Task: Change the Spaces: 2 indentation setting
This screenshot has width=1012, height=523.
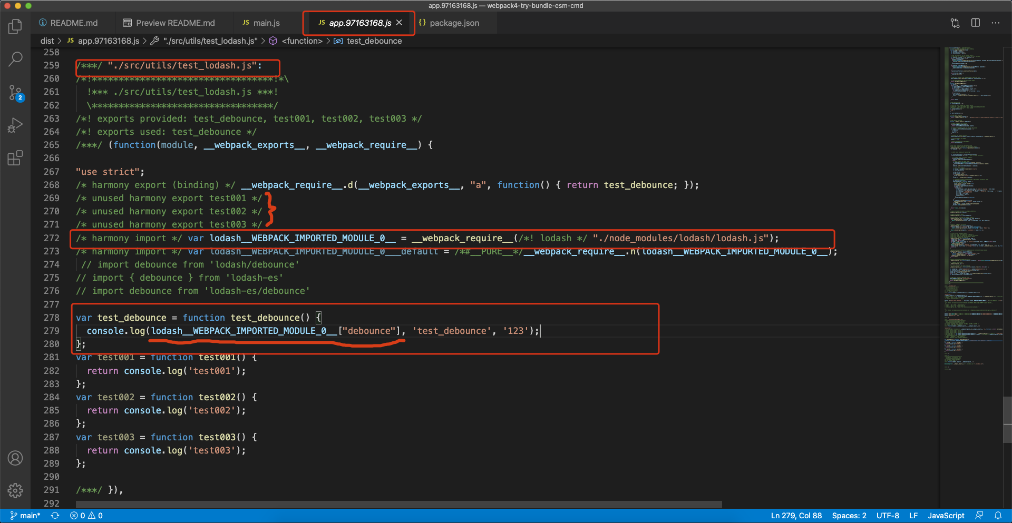Action: (x=849, y=516)
